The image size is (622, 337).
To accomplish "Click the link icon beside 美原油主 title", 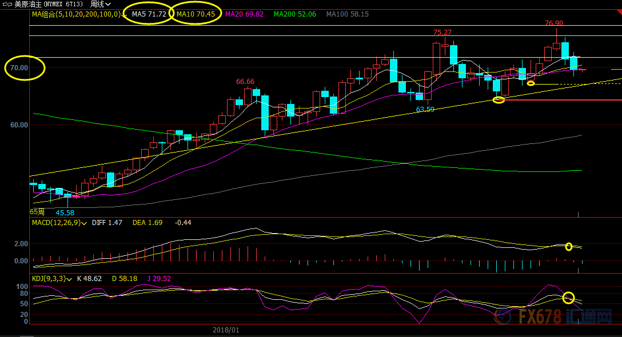I will (x=6, y=4).
